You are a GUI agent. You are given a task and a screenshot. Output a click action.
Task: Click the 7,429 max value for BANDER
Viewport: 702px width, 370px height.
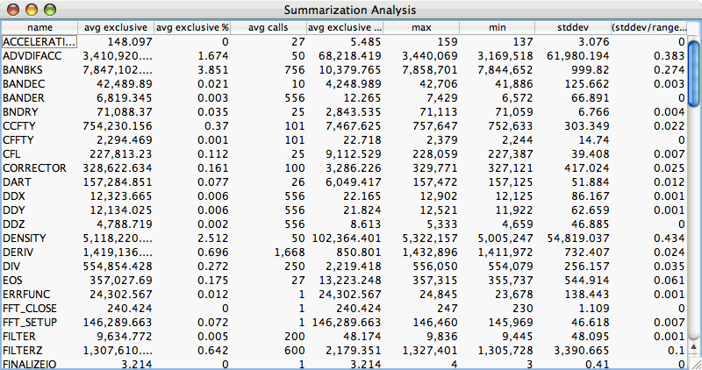point(442,98)
